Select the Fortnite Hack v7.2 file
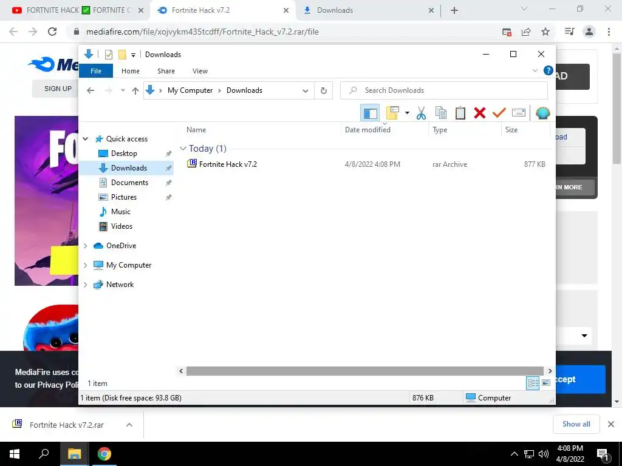 tap(228, 164)
